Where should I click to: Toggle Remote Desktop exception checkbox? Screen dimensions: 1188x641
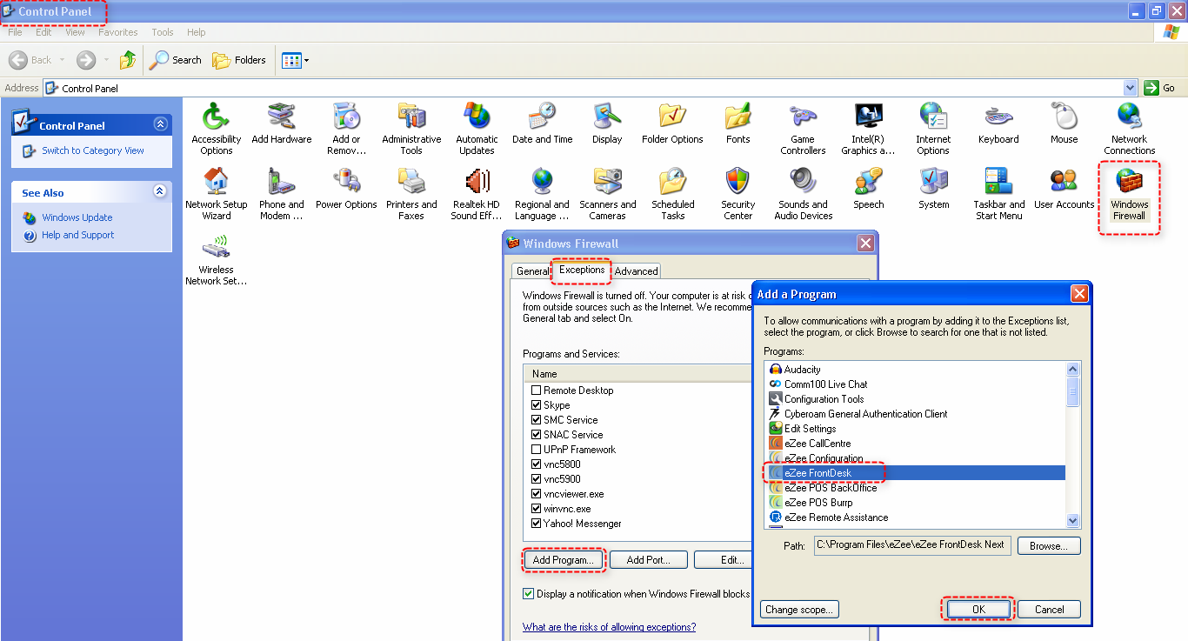click(x=537, y=391)
